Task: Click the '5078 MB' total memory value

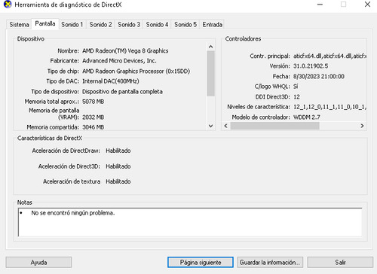Action: click(93, 102)
